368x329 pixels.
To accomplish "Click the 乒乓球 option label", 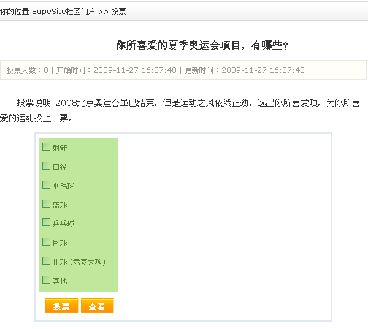I will [63, 223].
